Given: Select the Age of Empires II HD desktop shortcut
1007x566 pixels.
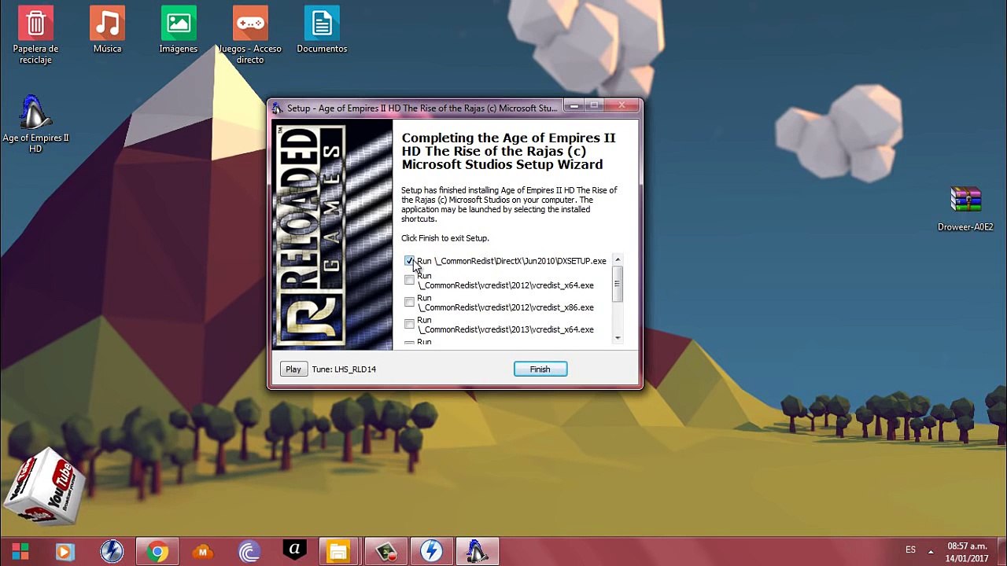Looking at the screenshot, I should point(35,124).
